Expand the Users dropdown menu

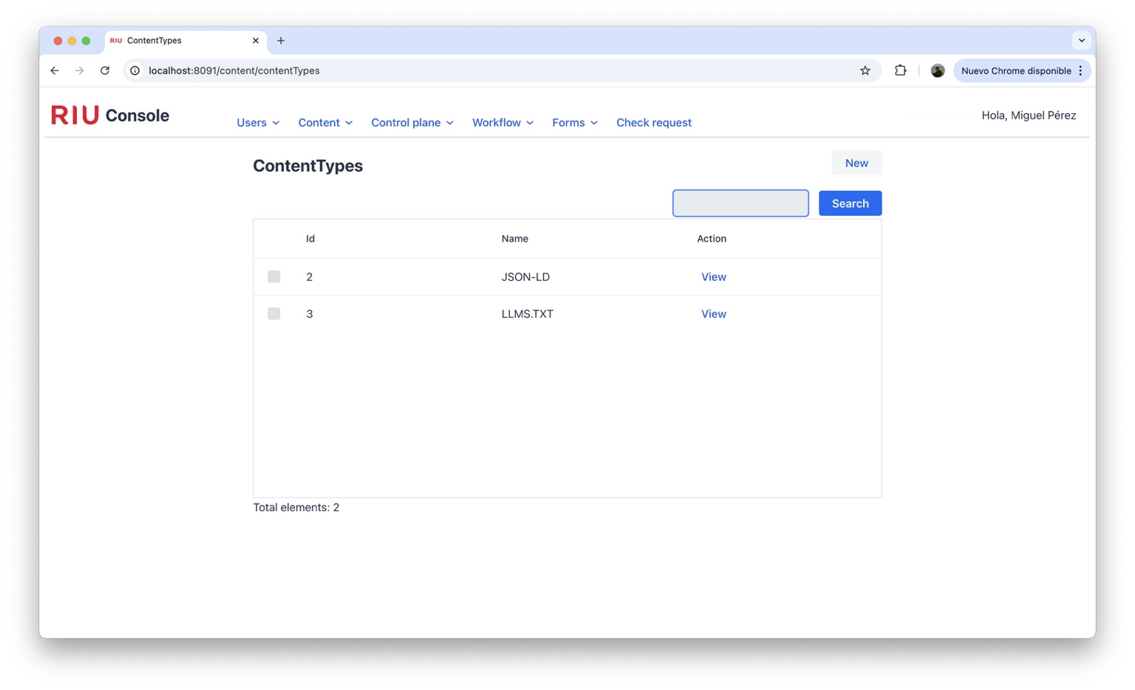pyautogui.click(x=258, y=123)
